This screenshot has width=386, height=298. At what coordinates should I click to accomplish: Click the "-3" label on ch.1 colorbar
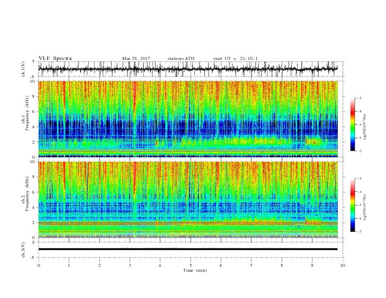point(360,98)
